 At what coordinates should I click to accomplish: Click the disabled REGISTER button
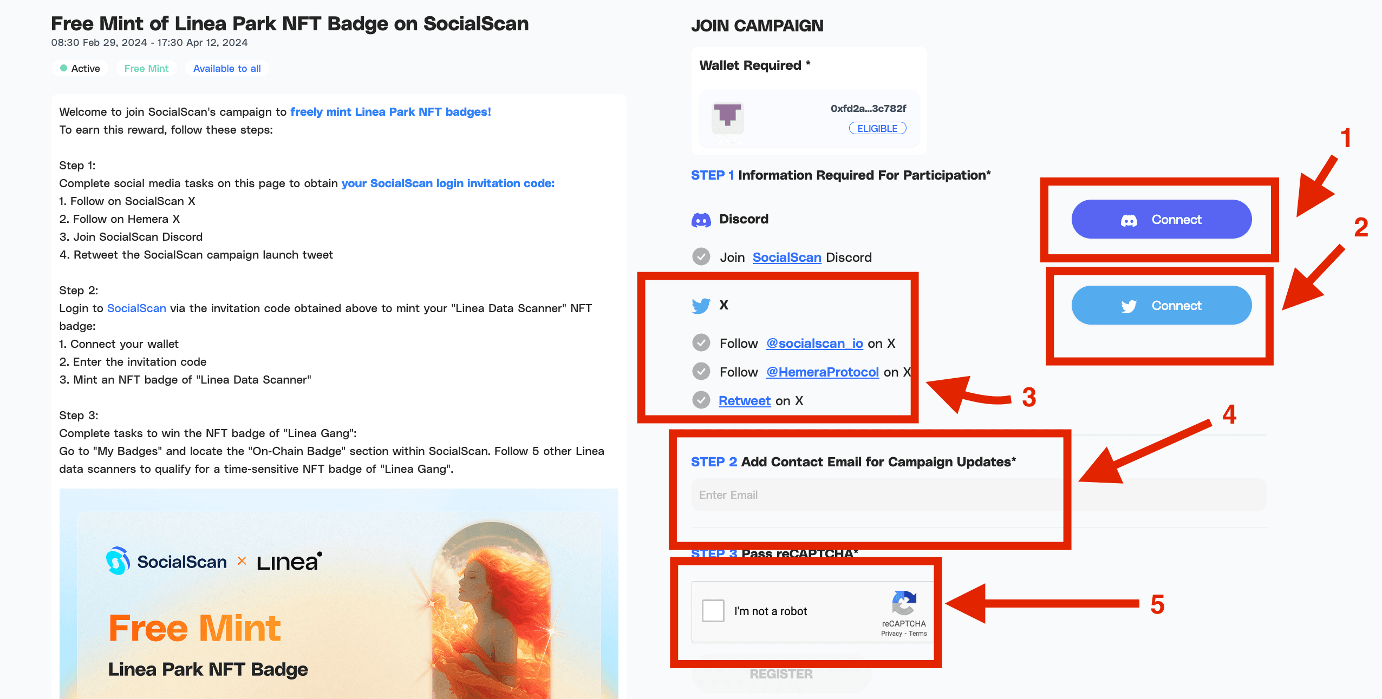tap(781, 674)
